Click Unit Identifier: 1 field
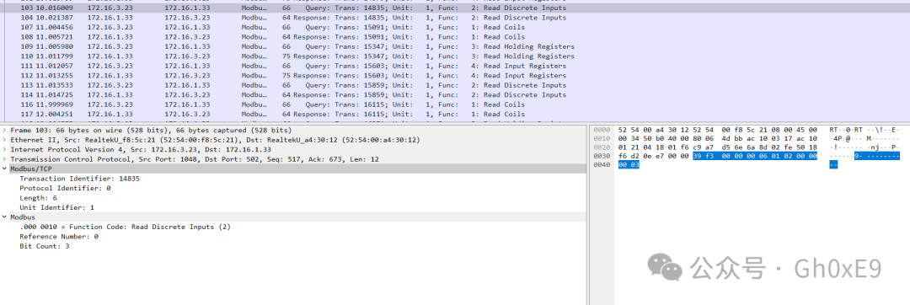910x305 pixels. (x=57, y=207)
